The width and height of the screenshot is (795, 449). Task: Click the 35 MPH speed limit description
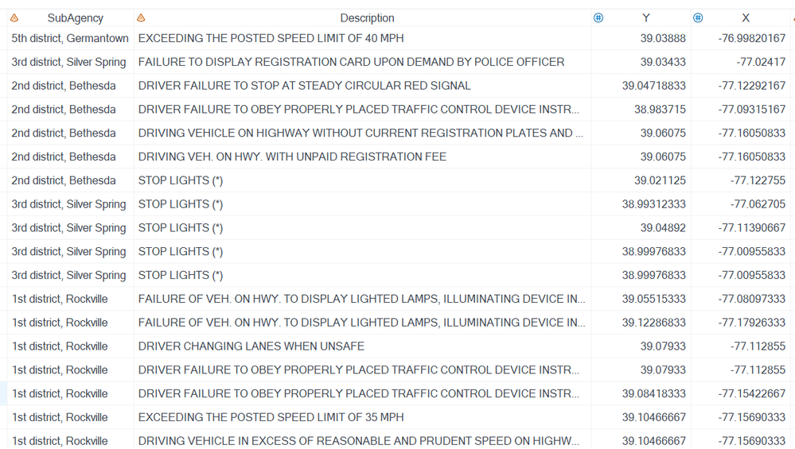[271, 417]
